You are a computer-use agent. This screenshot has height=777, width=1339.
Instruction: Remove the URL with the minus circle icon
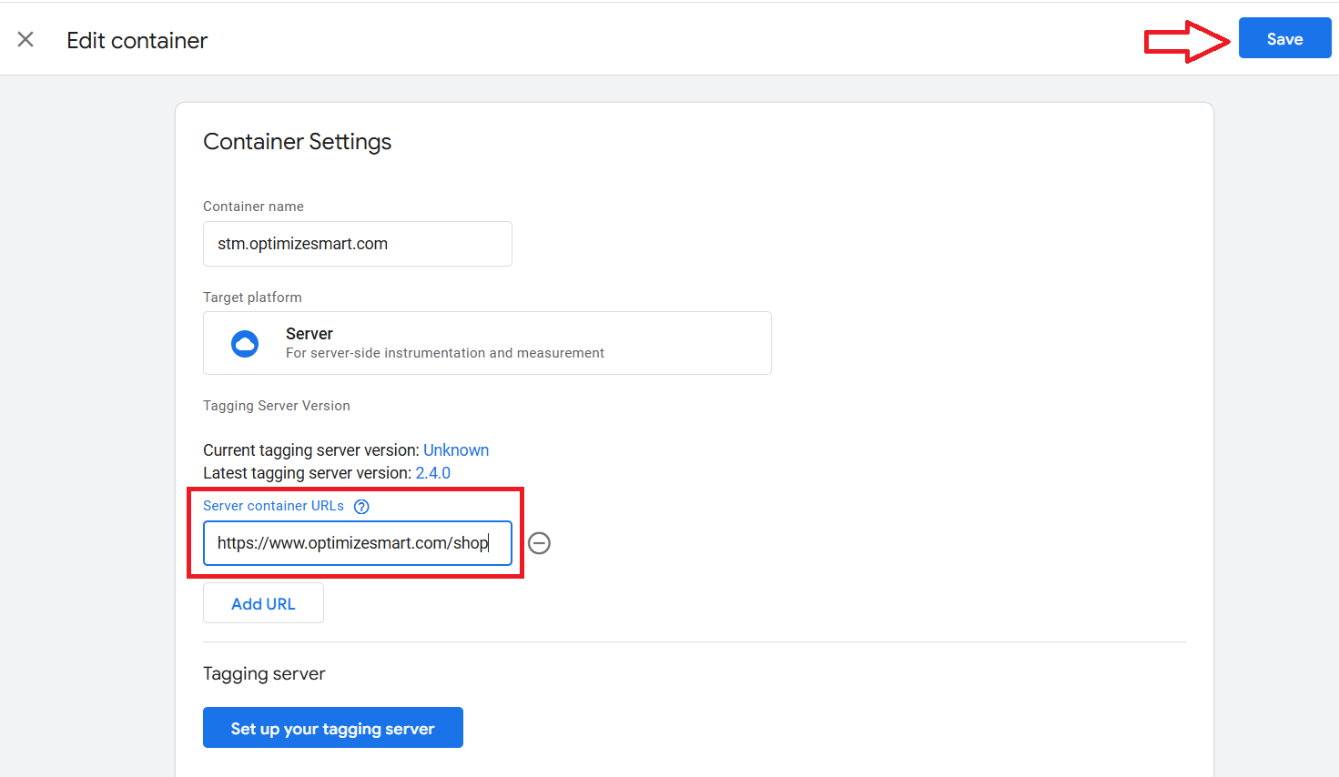coord(539,543)
